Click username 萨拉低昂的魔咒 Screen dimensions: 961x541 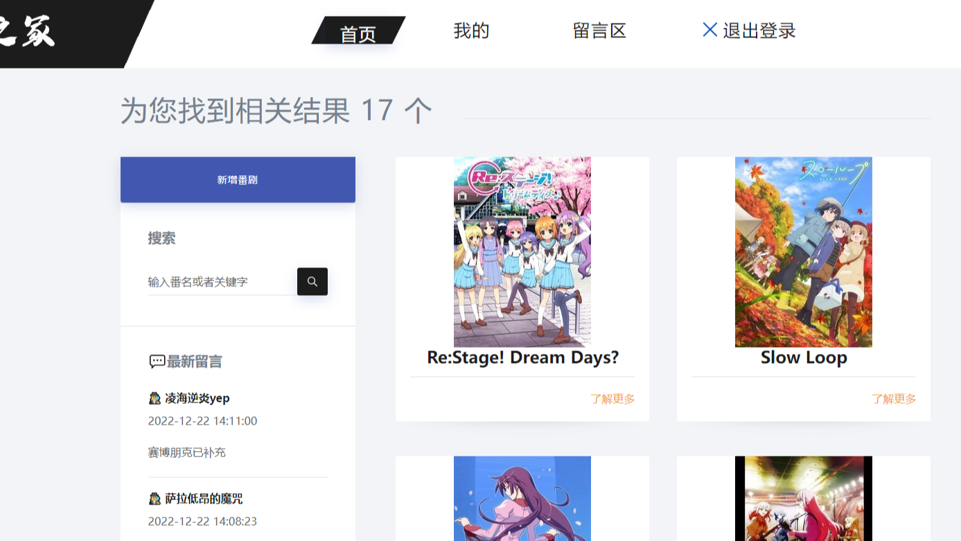[204, 499]
